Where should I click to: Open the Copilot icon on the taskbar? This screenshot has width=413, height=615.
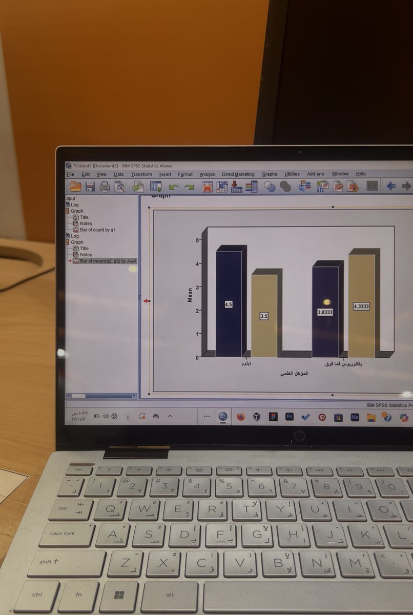[404, 418]
